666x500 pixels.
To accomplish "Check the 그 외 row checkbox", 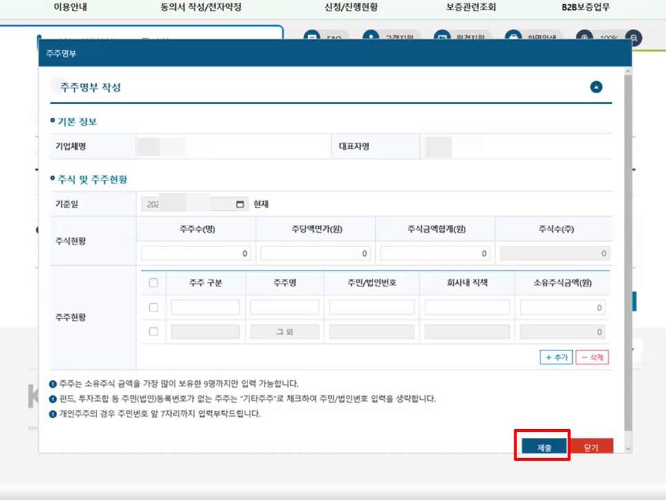I will [x=153, y=332].
